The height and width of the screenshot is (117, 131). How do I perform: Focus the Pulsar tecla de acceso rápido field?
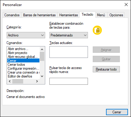[69, 81]
